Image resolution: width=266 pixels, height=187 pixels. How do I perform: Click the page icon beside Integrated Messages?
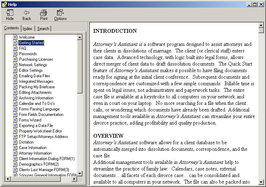pos(15,81)
